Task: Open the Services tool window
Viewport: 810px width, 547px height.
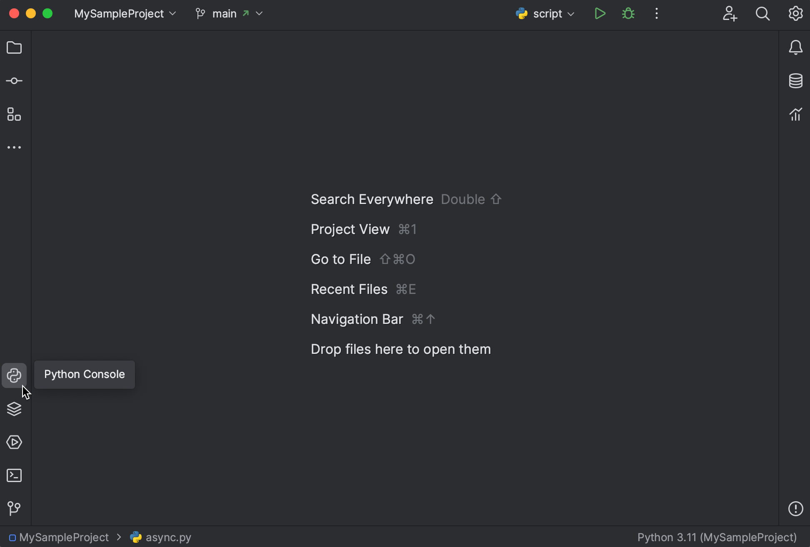Action: (14, 442)
